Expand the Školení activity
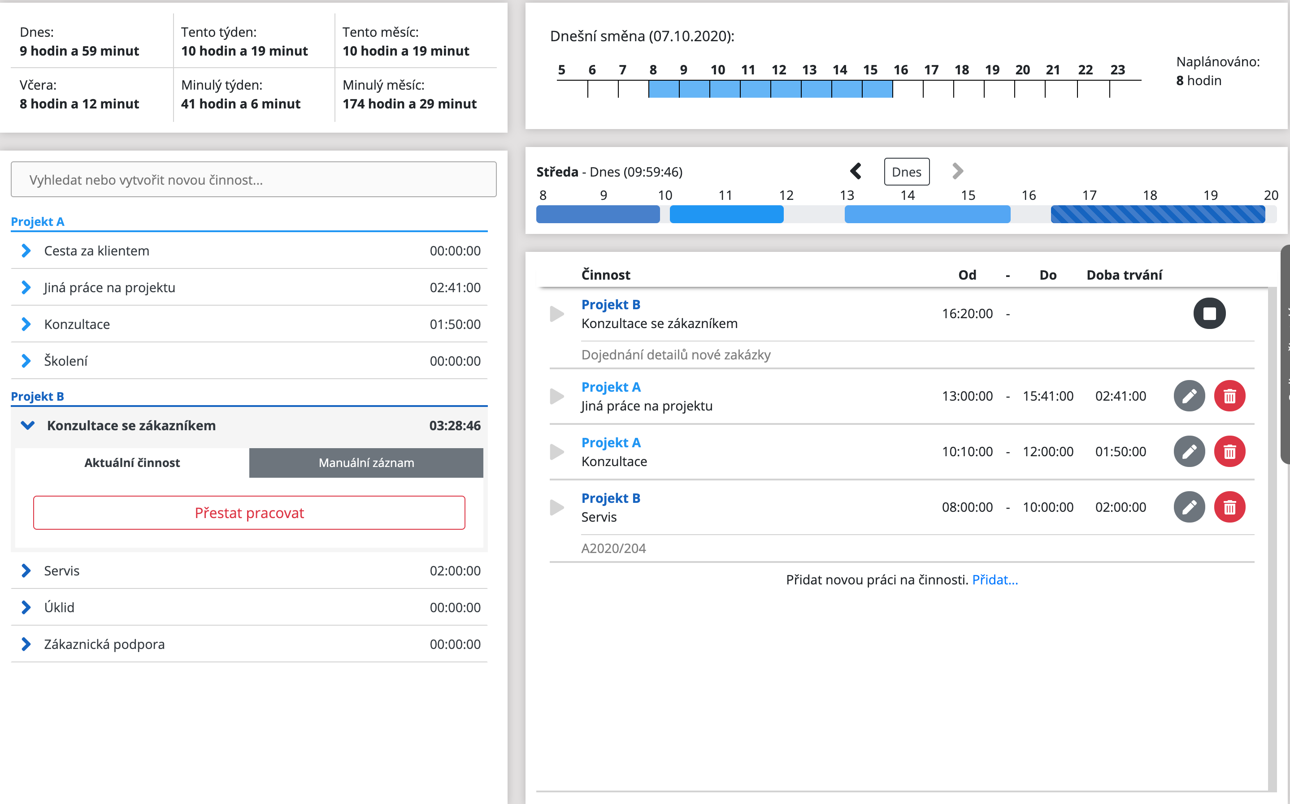Image resolution: width=1290 pixels, height=804 pixels. coord(26,361)
